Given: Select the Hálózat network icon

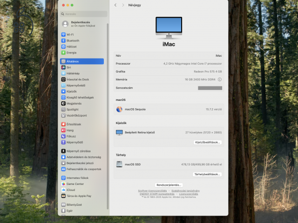Looking at the screenshot, I should tap(63, 46).
